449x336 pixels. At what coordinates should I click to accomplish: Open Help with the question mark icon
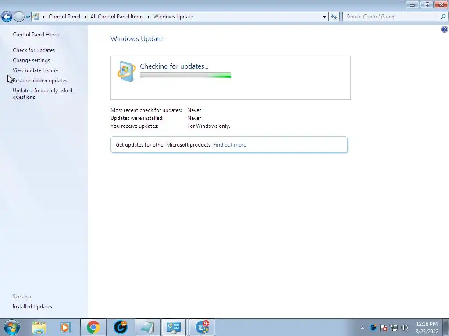445,29
